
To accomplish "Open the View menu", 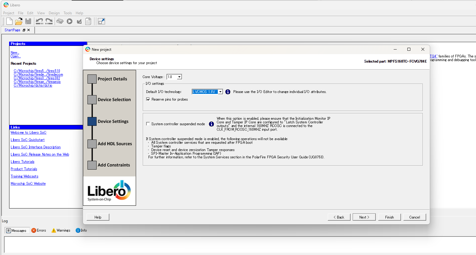I will click(41, 13).
